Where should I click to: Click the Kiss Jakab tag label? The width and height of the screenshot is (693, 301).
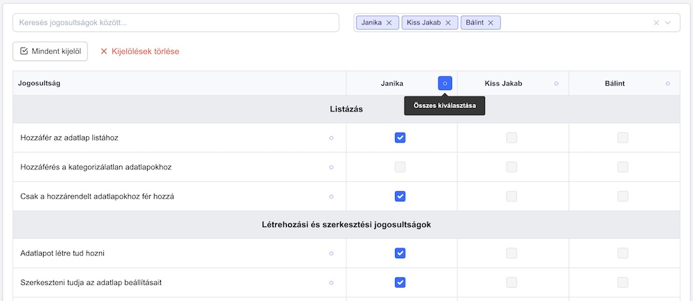pyautogui.click(x=424, y=23)
